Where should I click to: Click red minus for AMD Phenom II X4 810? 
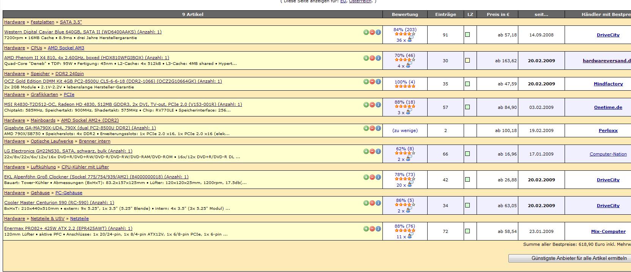pyautogui.click(x=372, y=58)
